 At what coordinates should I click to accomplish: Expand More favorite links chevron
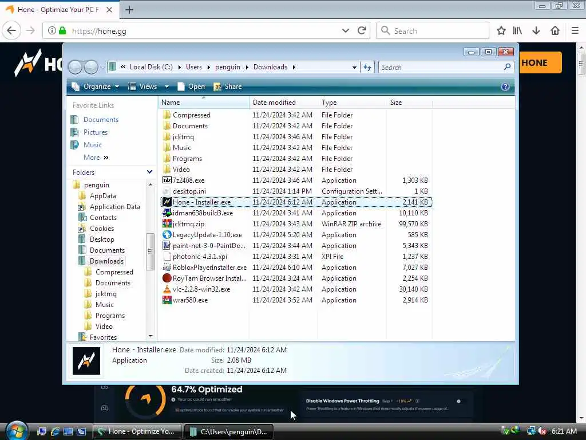point(106,158)
